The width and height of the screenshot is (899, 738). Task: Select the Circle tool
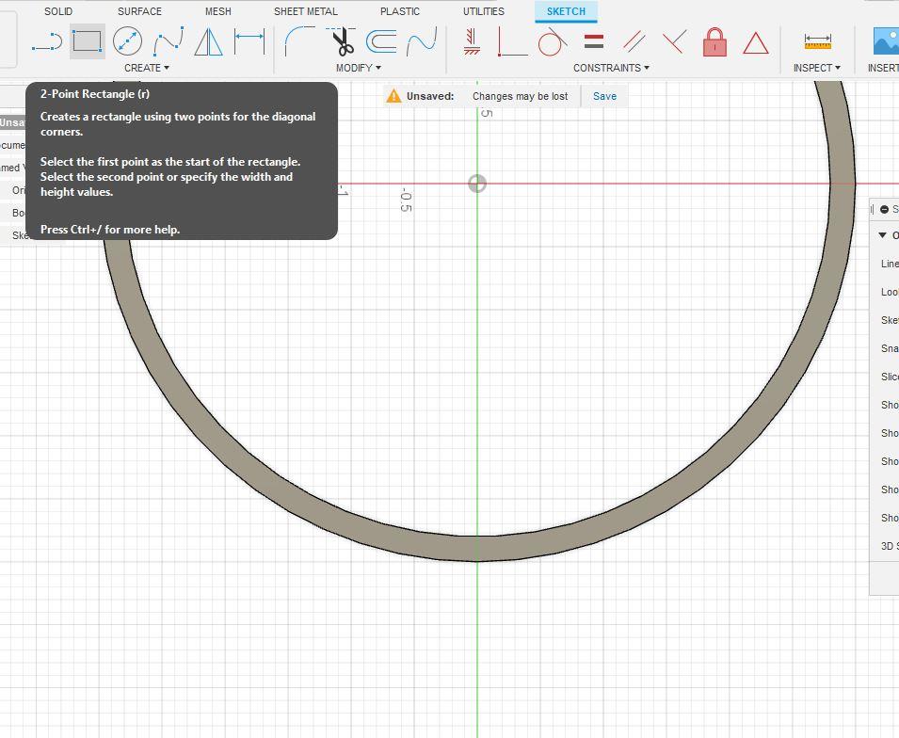click(x=127, y=42)
